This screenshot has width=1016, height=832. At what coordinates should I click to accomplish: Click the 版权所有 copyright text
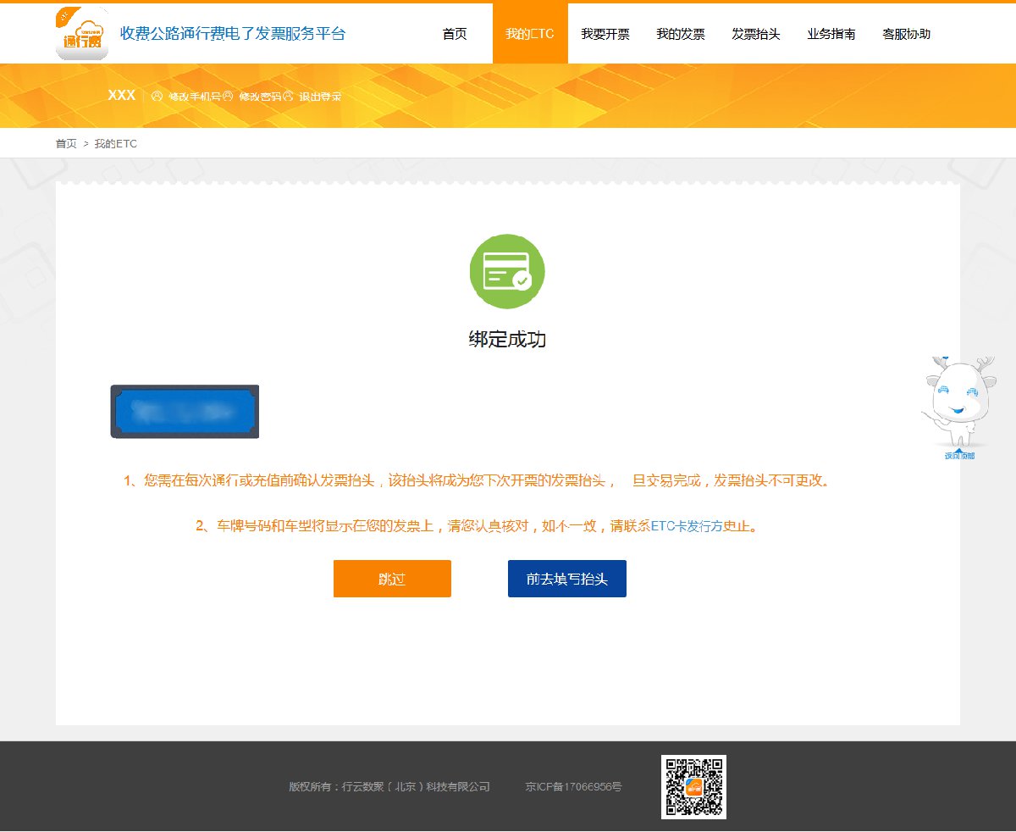(389, 787)
